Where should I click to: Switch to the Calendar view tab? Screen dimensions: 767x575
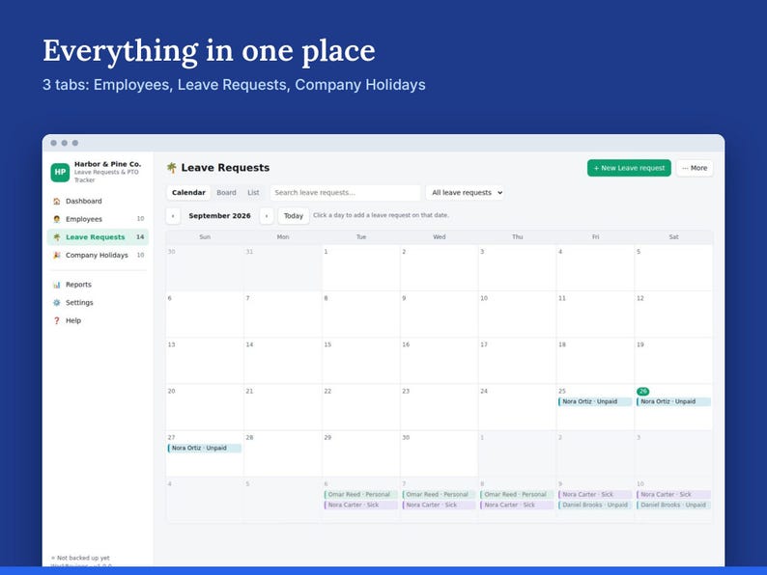[188, 193]
